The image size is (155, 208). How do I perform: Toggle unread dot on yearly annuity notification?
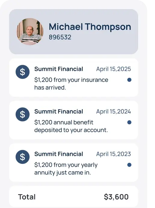tap(129, 165)
